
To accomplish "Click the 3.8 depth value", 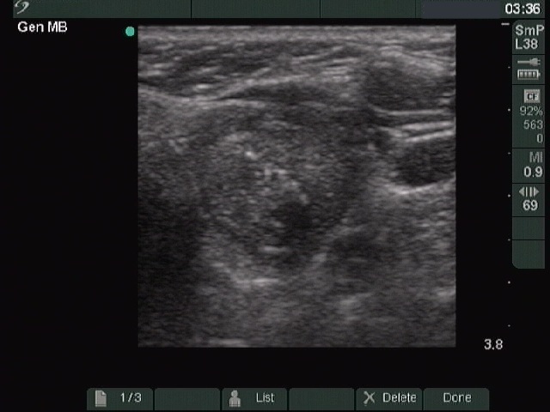I will pyautogui.click(x=493, y=344).
